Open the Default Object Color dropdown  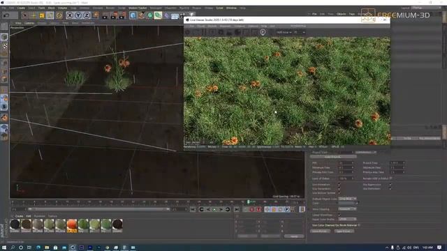pyautogui.click(x=347, y=199)
